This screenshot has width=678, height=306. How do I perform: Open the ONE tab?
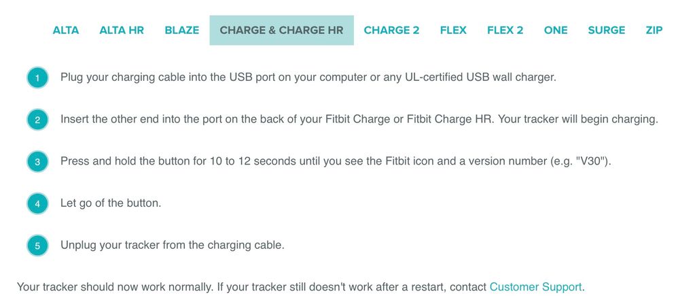[x=556, y=31]
